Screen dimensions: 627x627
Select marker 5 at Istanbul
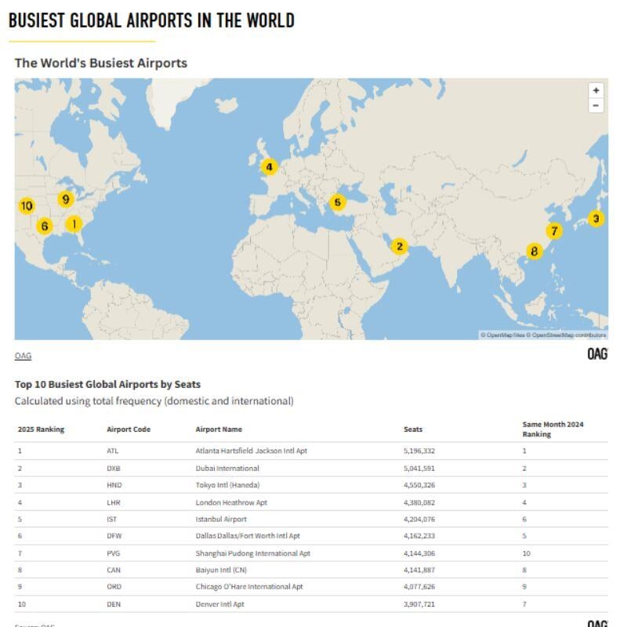coord(337,202)
